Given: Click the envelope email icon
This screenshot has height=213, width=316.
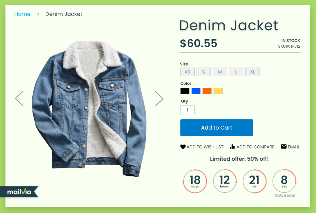Looking at the screenshot, I should [x=284, y=147].
